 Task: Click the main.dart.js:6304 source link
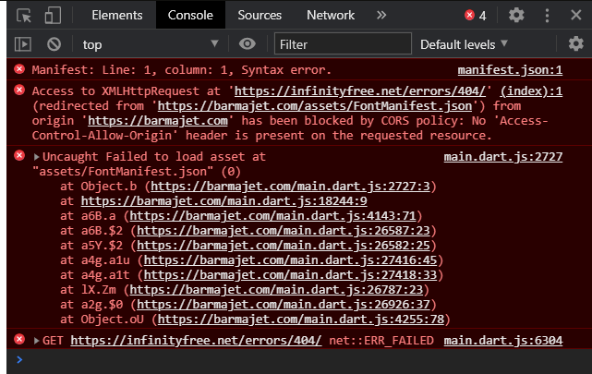tap(502, 341)
